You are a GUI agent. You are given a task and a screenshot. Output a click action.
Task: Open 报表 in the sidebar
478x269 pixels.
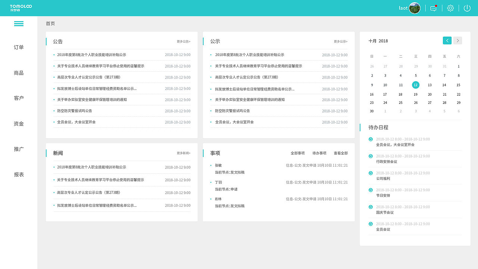[19, 174]
